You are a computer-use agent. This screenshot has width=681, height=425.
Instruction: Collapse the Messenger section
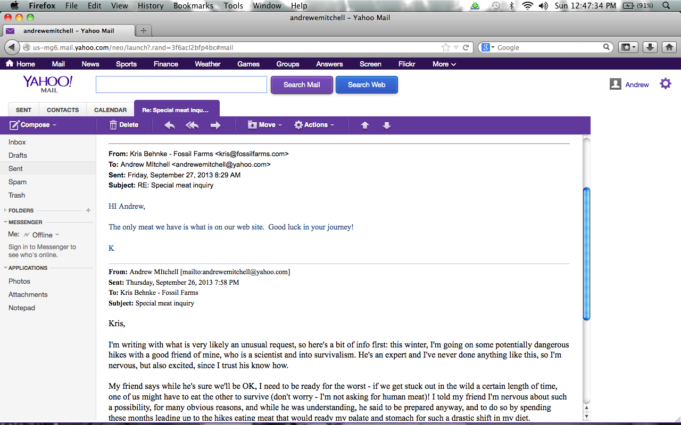point(5,223)
